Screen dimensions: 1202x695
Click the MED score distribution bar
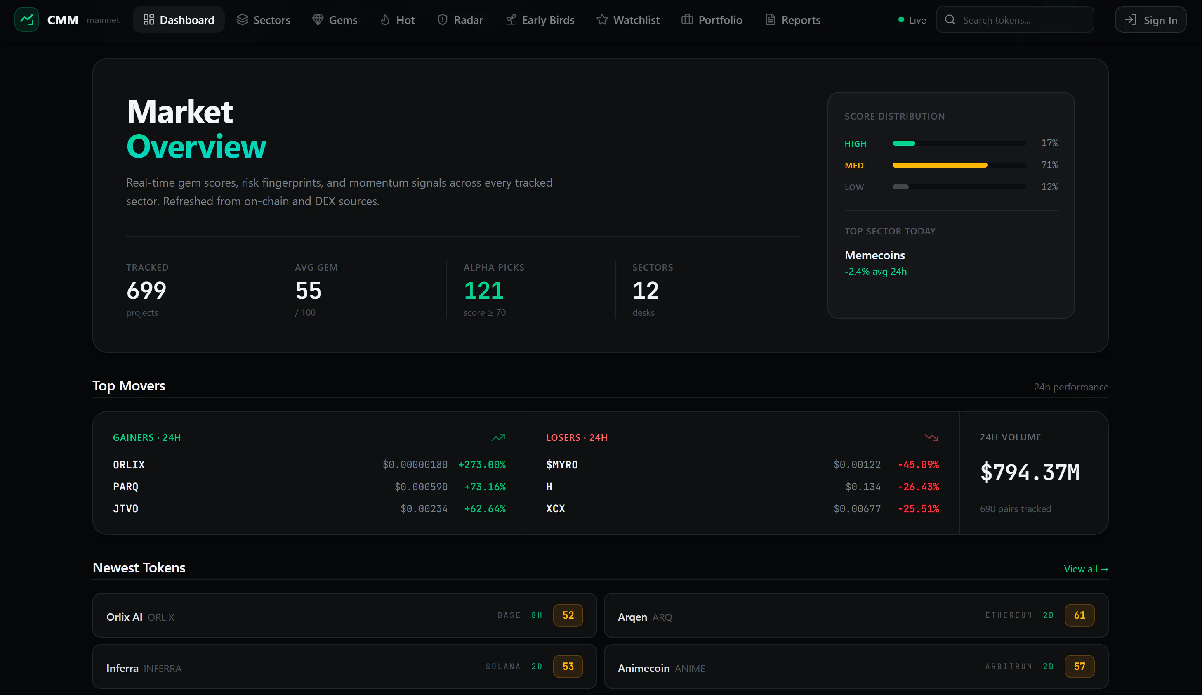click(959, 165)
